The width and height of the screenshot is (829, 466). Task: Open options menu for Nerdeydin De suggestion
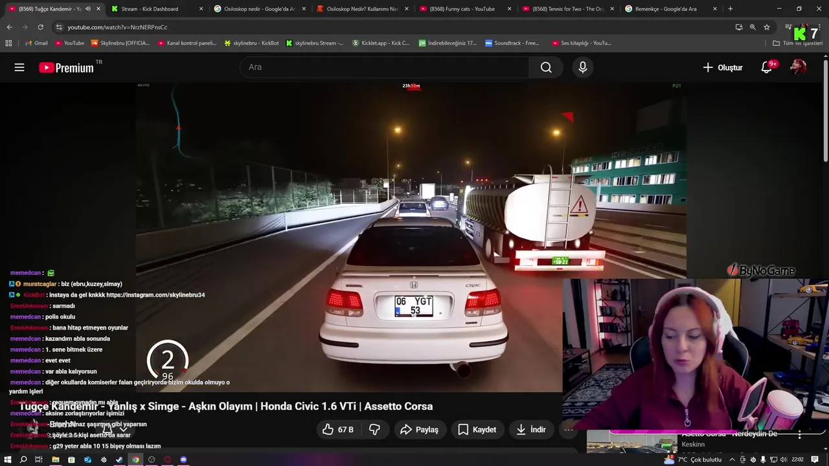pos(800,435)
